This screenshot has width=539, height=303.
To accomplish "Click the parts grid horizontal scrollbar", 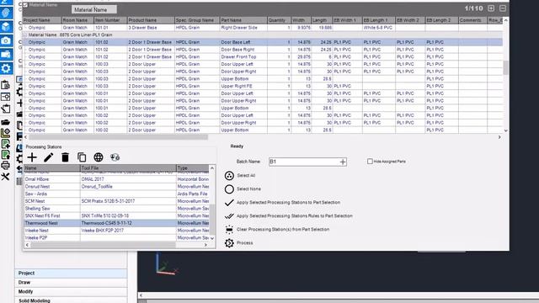I will [118, 137].
